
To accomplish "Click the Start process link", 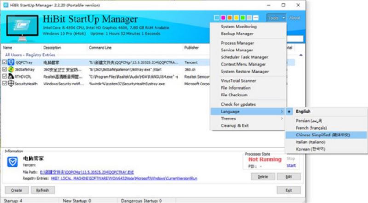I will (x=291, y=165).
